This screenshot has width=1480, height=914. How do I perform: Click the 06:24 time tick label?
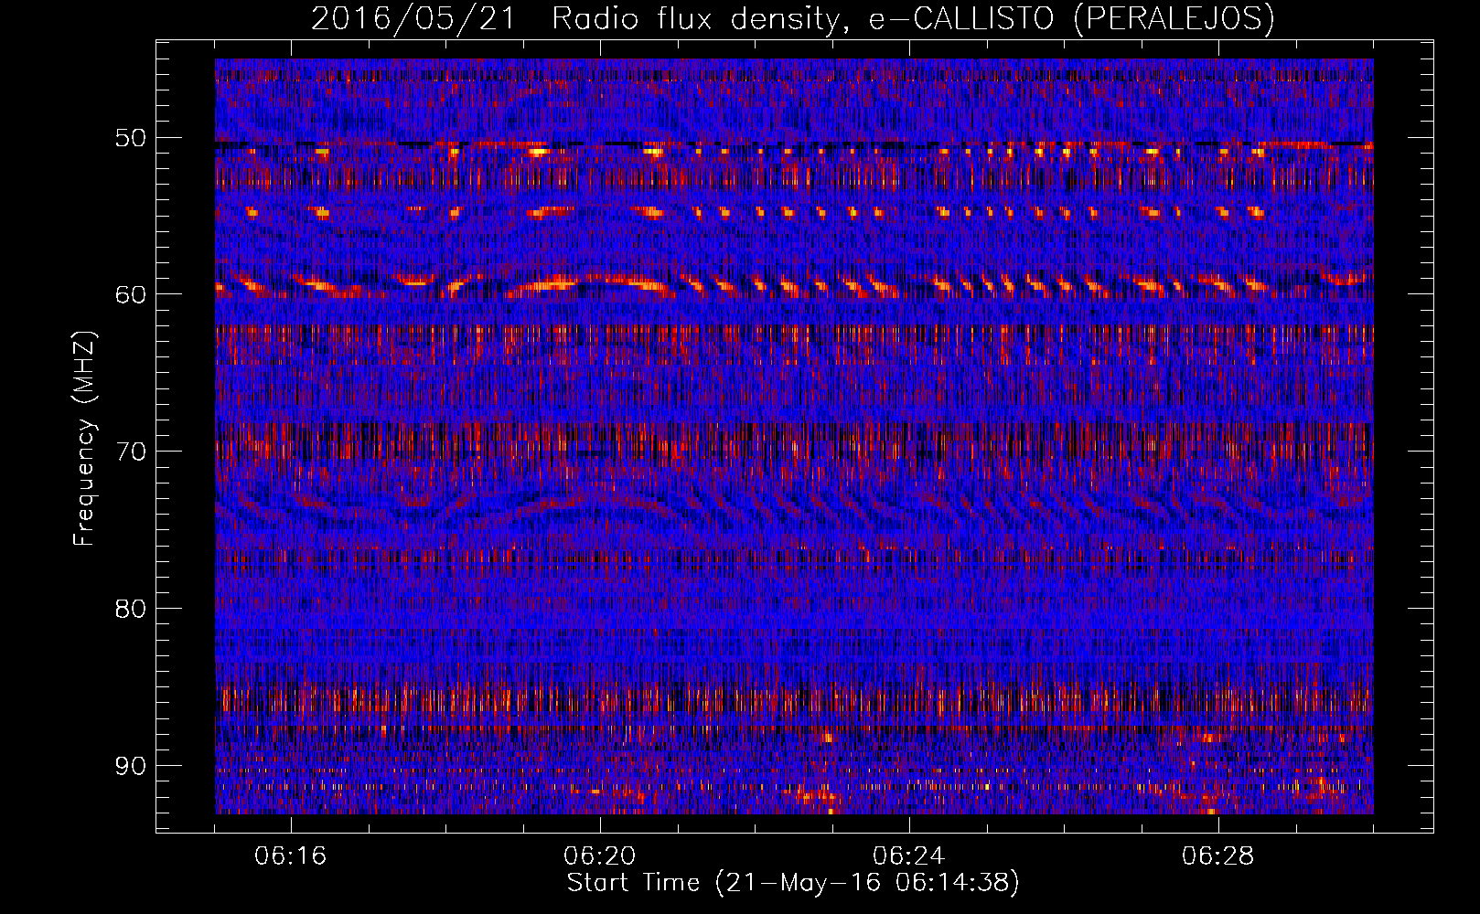pos(908,856)
